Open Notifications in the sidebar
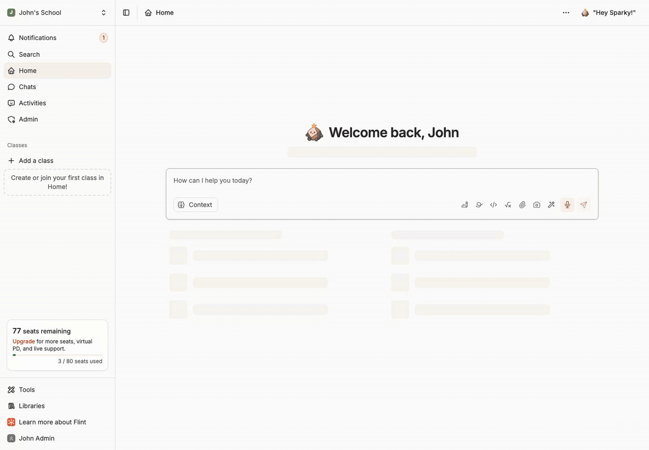 [x=57, y=38]
